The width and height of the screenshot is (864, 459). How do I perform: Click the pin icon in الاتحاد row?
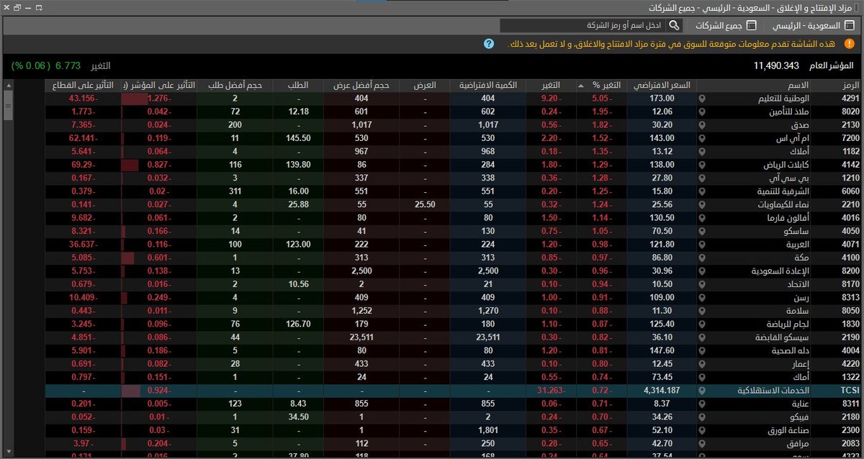701,284
